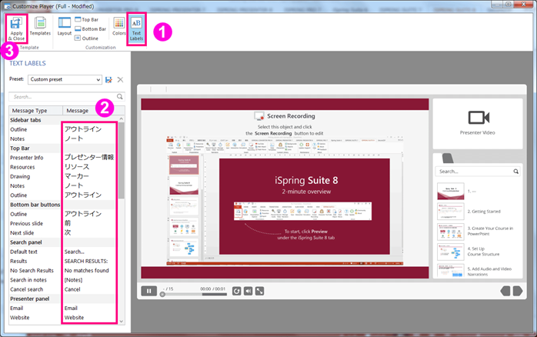Edit the '[Notes]' message cell
This screenshot has width=537, height=337.
pyautogui.click(x=89, y=280)
